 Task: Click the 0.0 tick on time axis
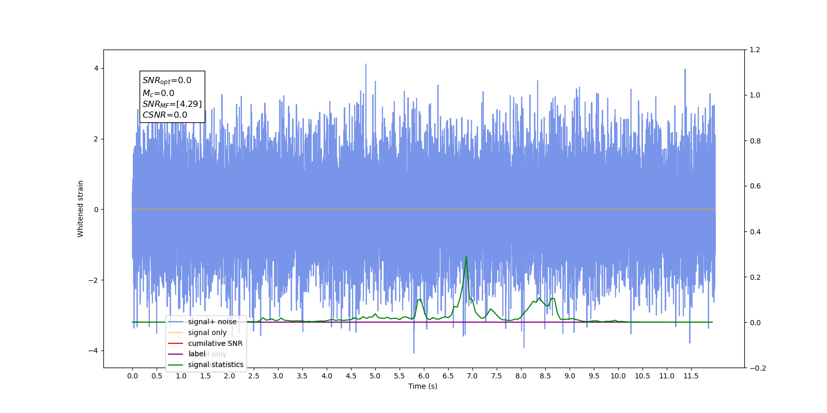click(132, 376)
